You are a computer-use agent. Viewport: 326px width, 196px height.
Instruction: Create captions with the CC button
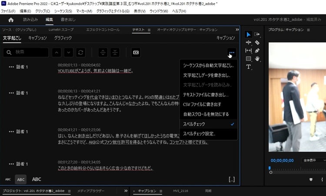pos(136,52)
